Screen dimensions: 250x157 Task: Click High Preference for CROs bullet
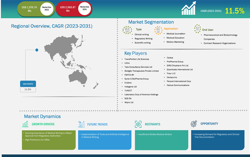37,140
